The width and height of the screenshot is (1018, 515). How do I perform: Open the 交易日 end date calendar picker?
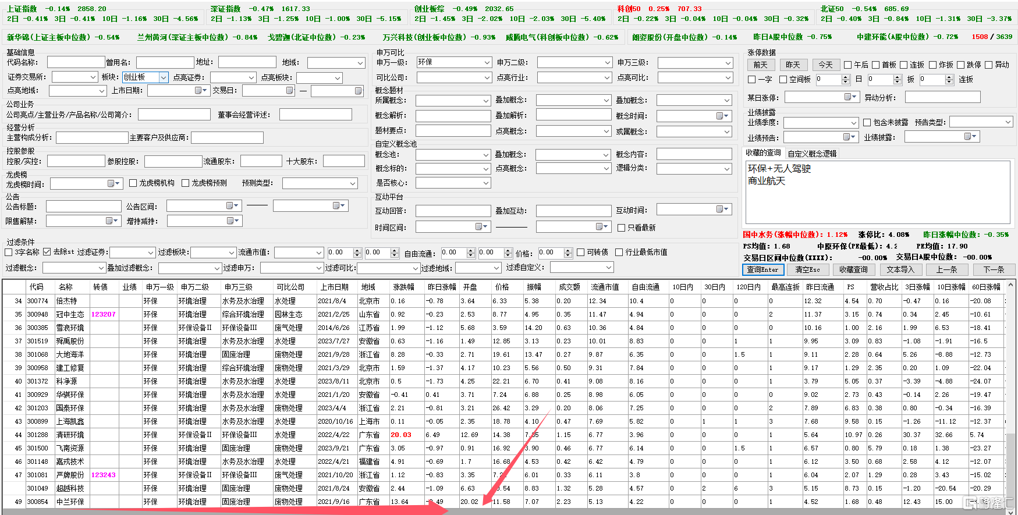point(358,91)
